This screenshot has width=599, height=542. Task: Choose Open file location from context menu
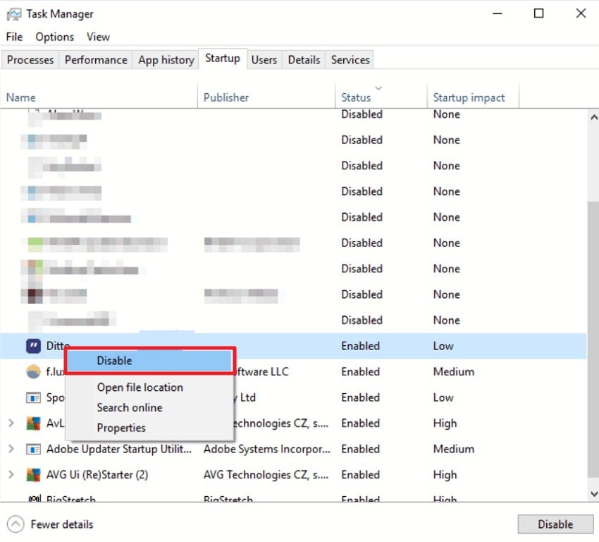(x=139, y=387)
